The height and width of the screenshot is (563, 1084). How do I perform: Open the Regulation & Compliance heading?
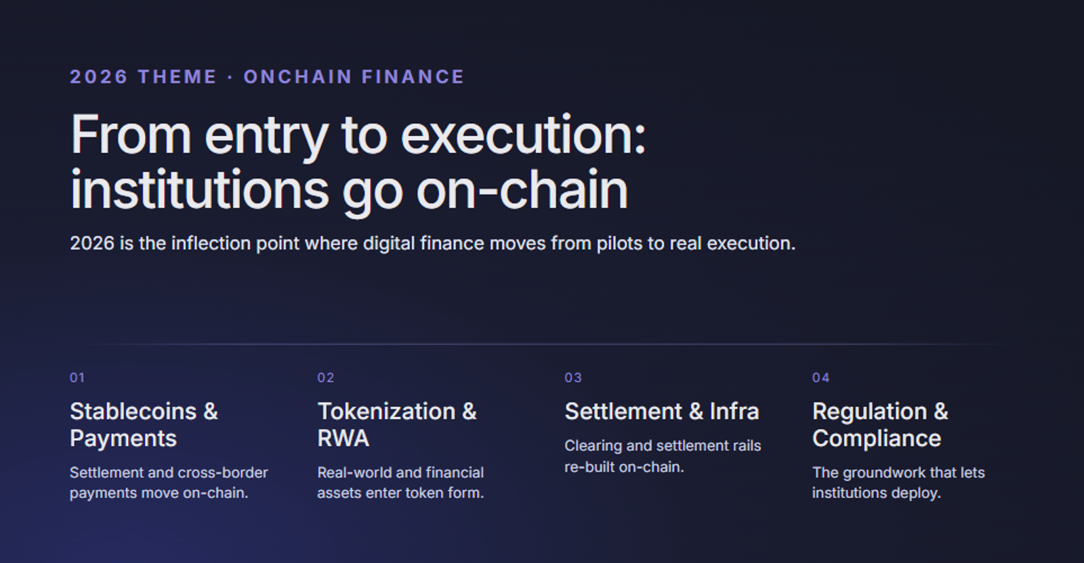(x=880, y=424)
